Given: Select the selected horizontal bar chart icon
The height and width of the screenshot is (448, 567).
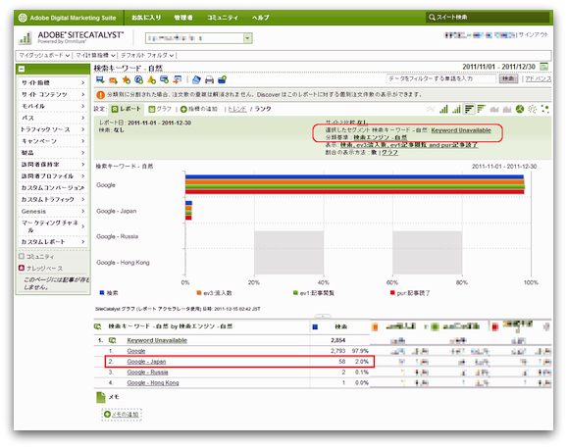Looking at the screenshot, I should 469,109.
